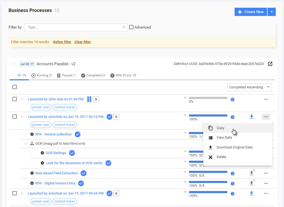Open Launched by John Doe on 01:36 PM
Viewport: 284px width, 207px height.
coord(56,99)
